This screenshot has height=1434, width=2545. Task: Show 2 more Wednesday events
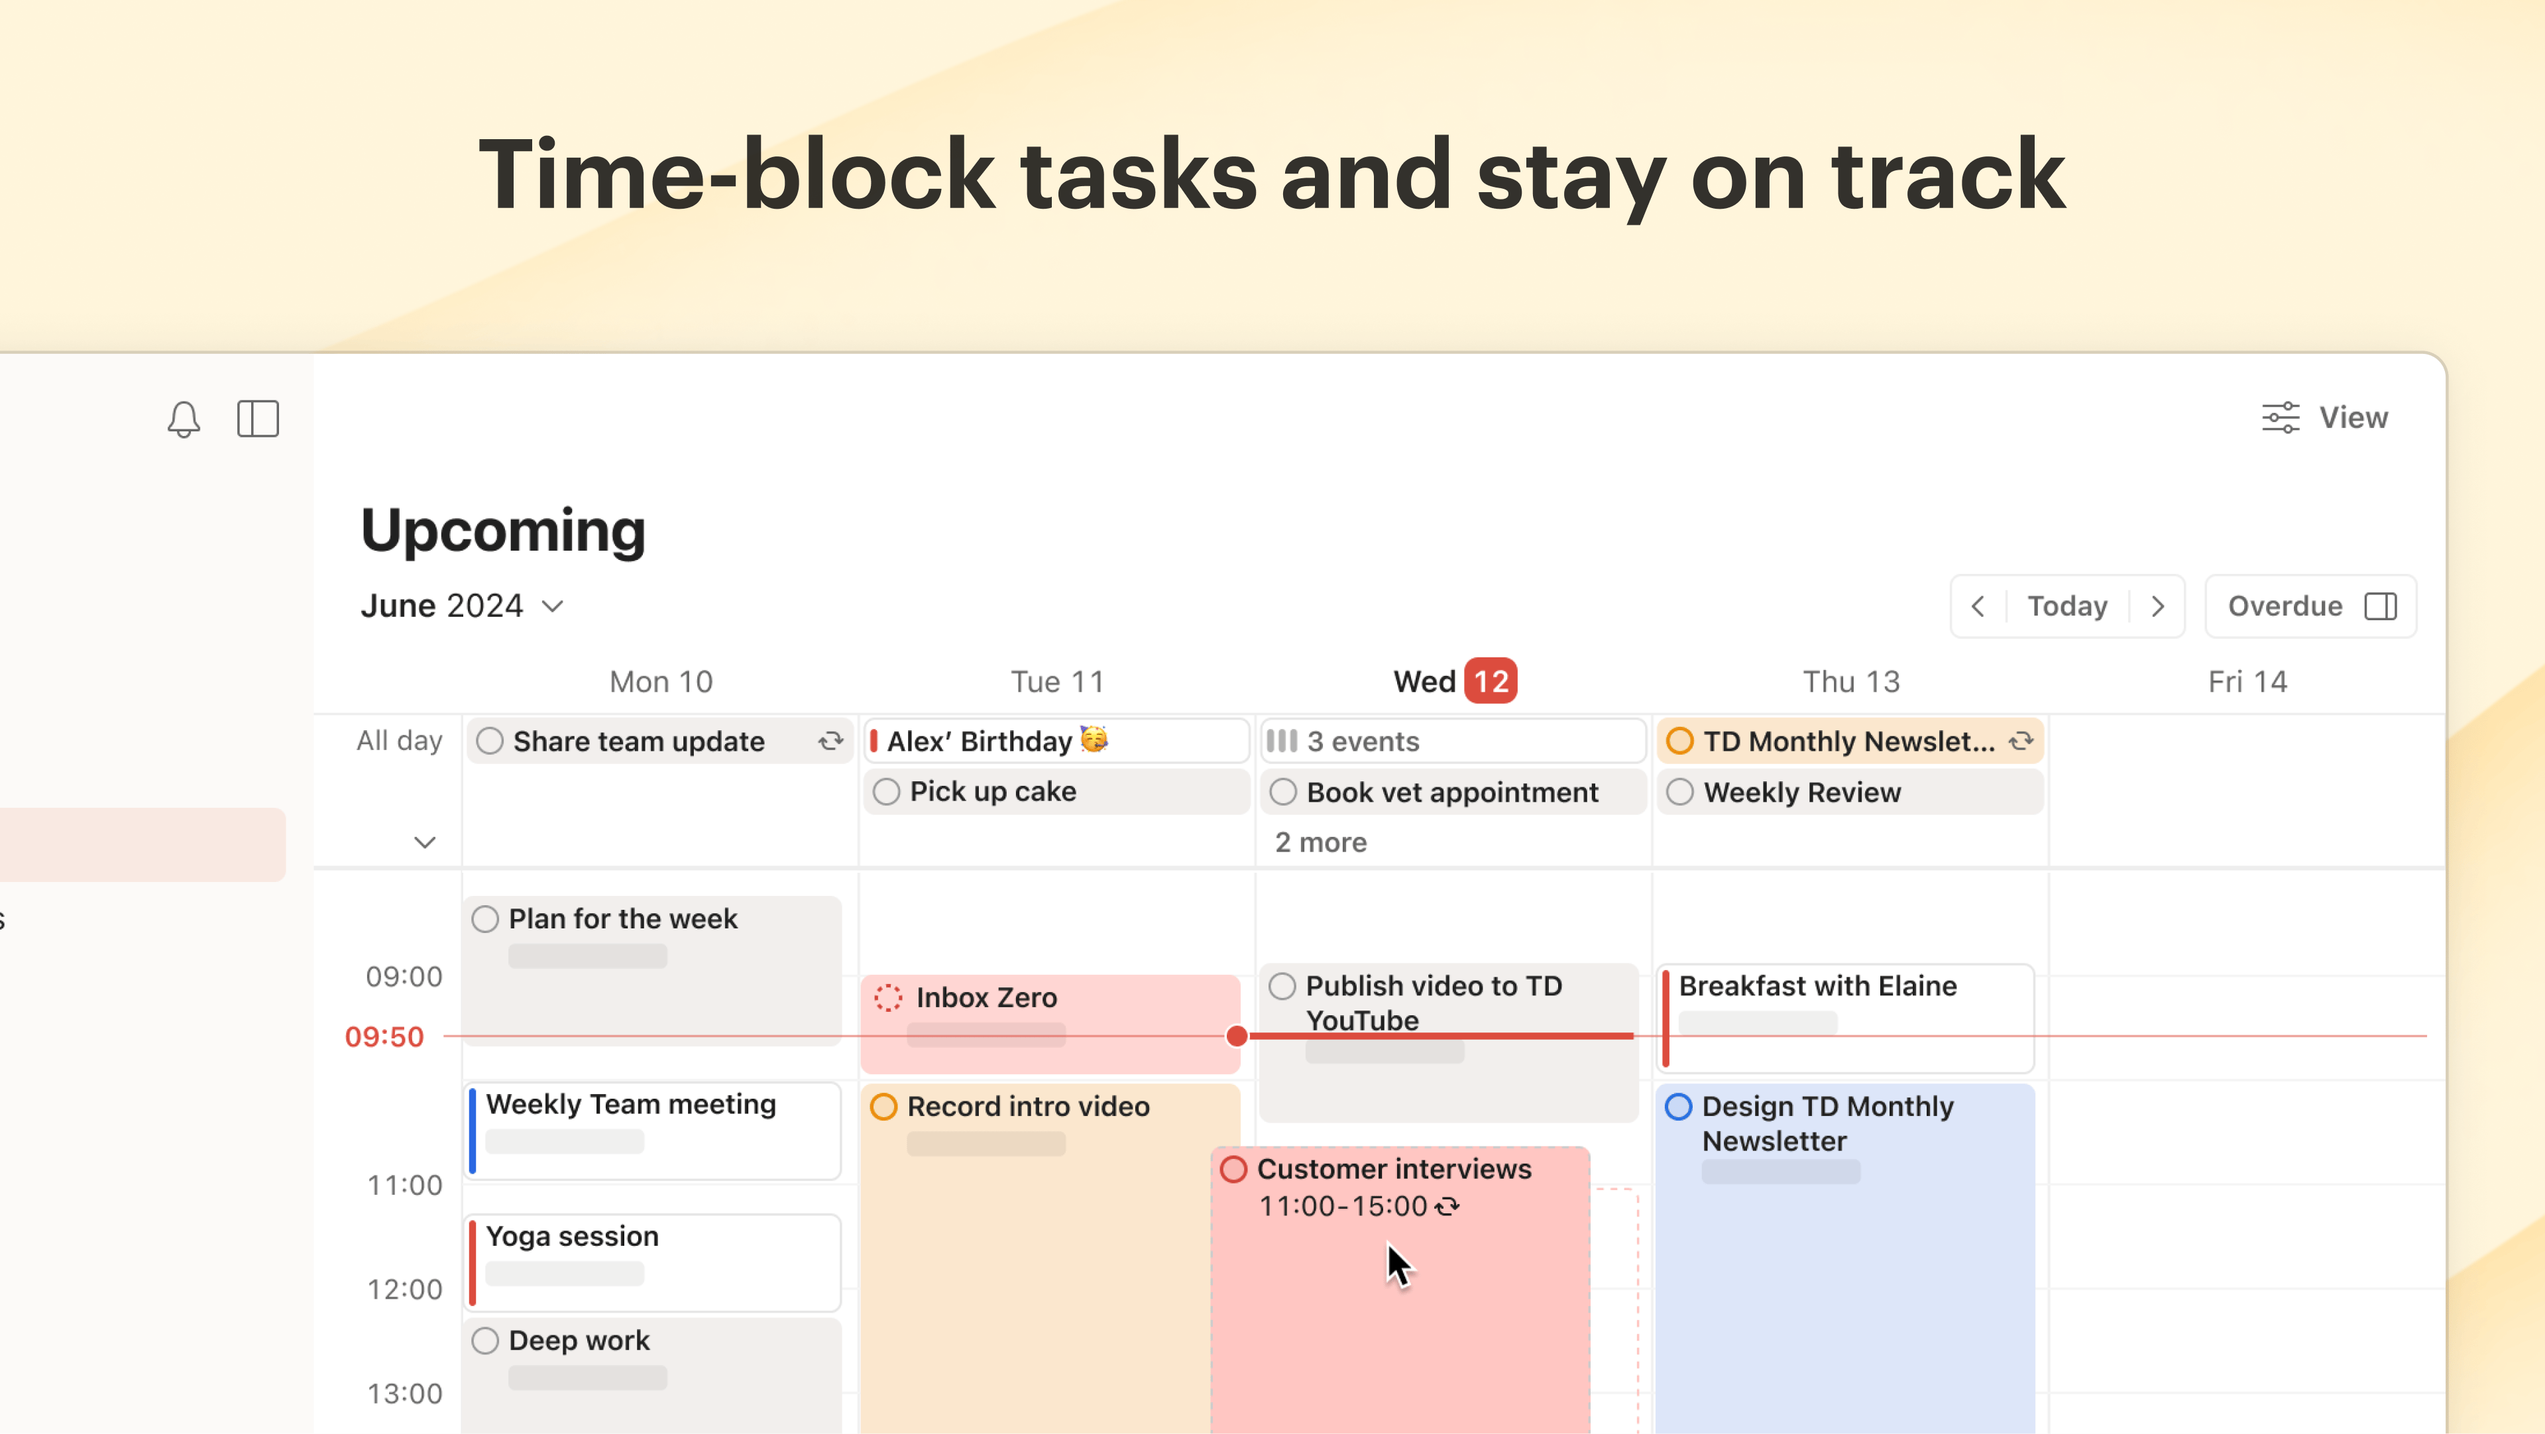(1321, 842)
